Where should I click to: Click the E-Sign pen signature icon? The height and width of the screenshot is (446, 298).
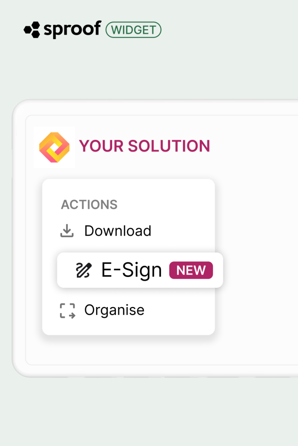(83, 270)
